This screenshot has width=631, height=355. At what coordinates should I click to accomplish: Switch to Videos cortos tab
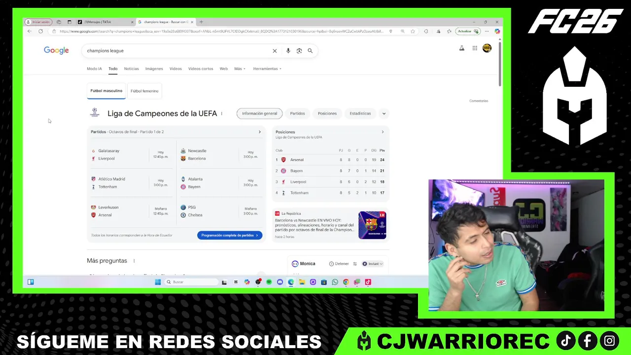tap(201, 69)
